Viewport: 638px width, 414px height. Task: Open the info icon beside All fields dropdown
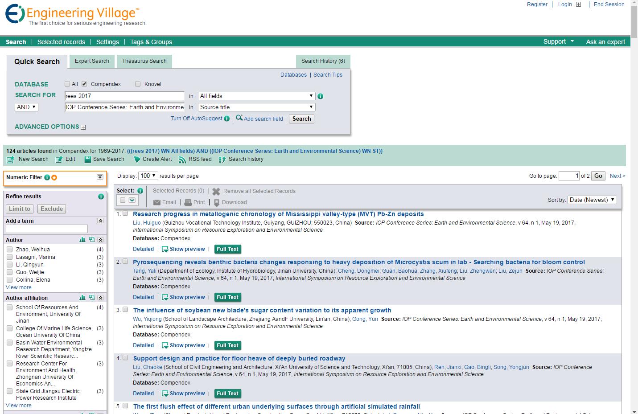(x=320, y=96)
